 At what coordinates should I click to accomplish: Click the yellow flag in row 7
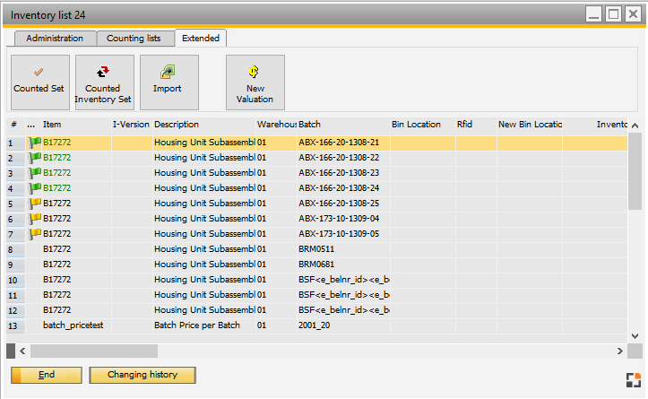[x=35, y=234]
